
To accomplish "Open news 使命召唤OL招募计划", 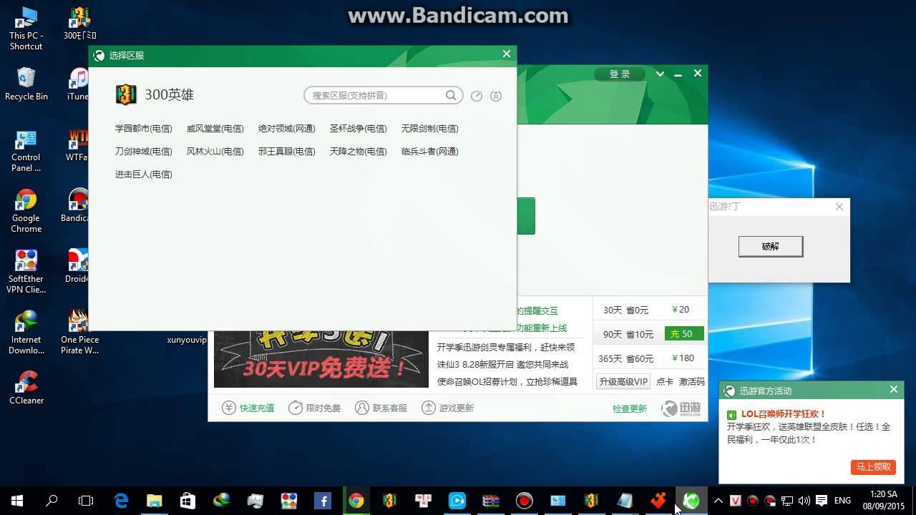I will [x=507, y=382].
